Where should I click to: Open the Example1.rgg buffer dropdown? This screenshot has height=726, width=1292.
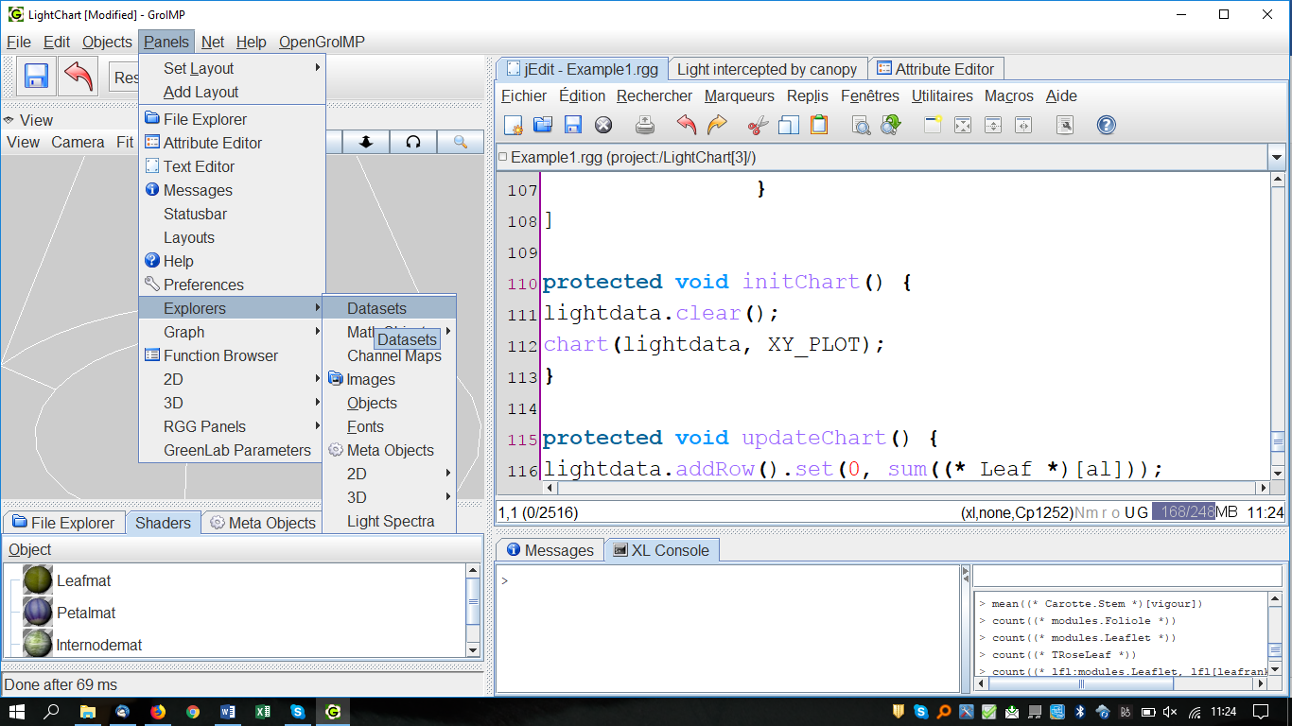[x=1277, y=158]
